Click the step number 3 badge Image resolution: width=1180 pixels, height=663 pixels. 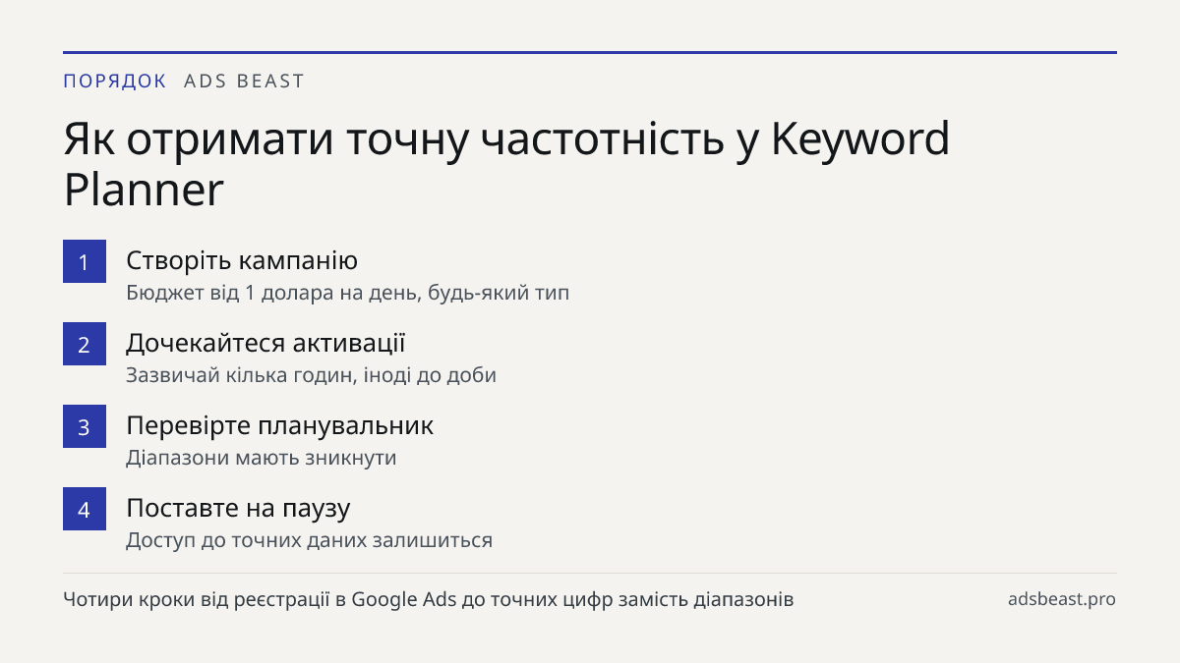tap(85, 426)
